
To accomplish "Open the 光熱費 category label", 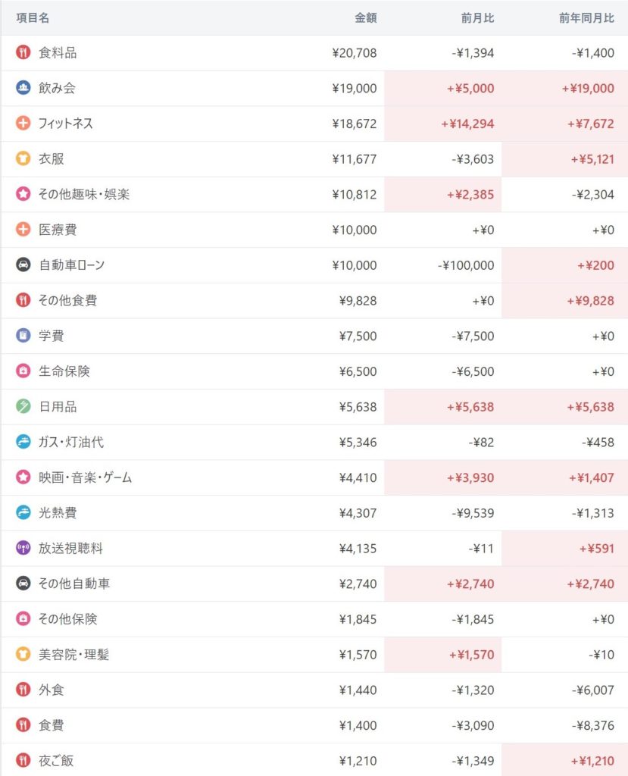I will [x=58, y=513].
